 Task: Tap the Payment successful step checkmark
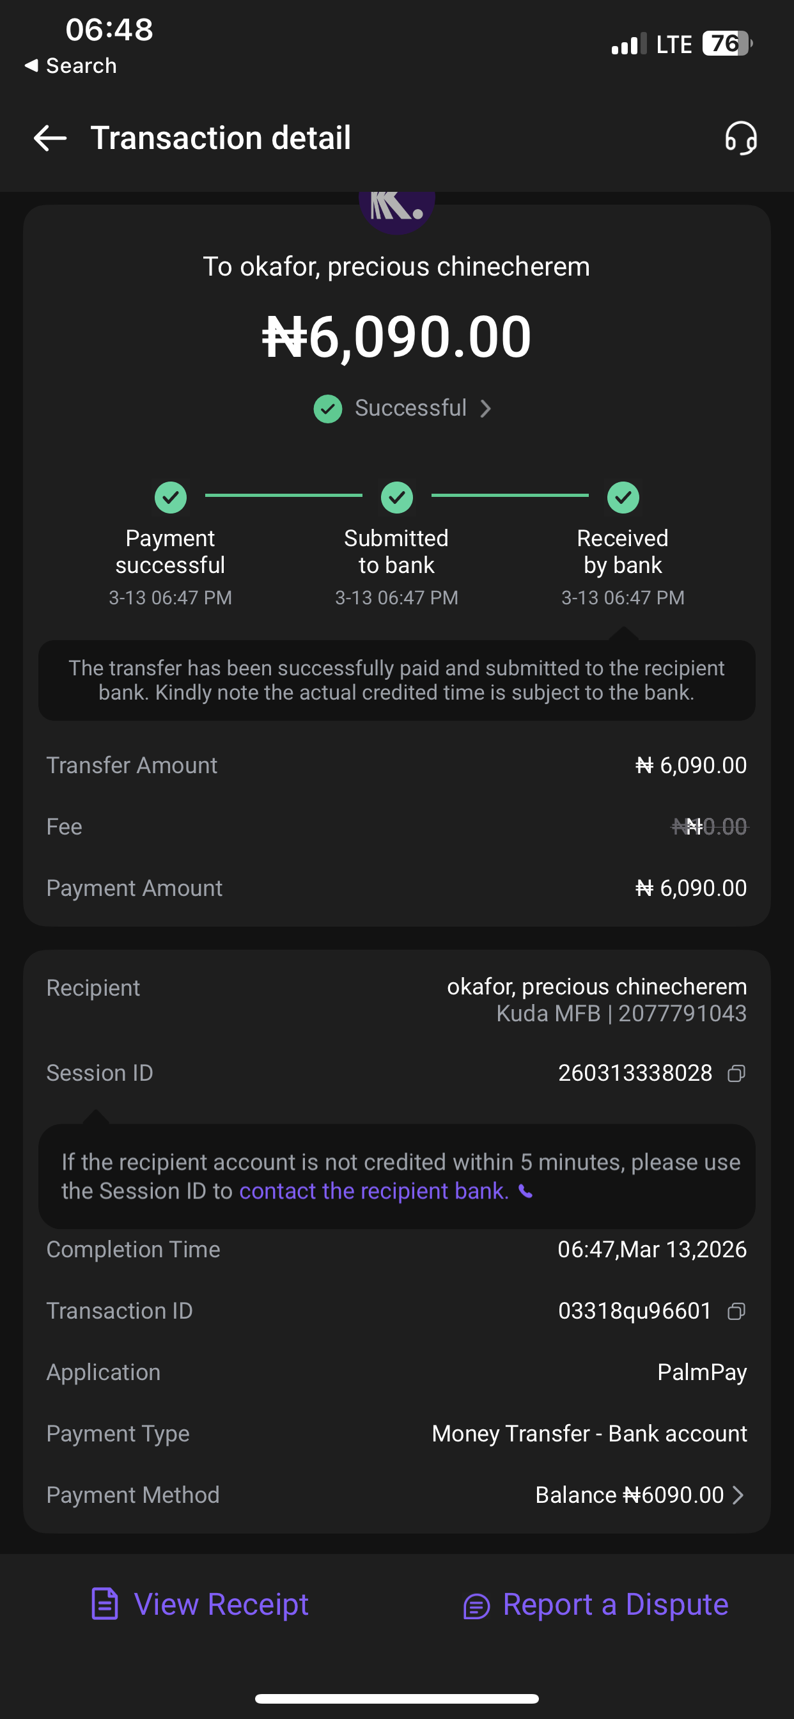pyautogui.click(x=171, y=497)
